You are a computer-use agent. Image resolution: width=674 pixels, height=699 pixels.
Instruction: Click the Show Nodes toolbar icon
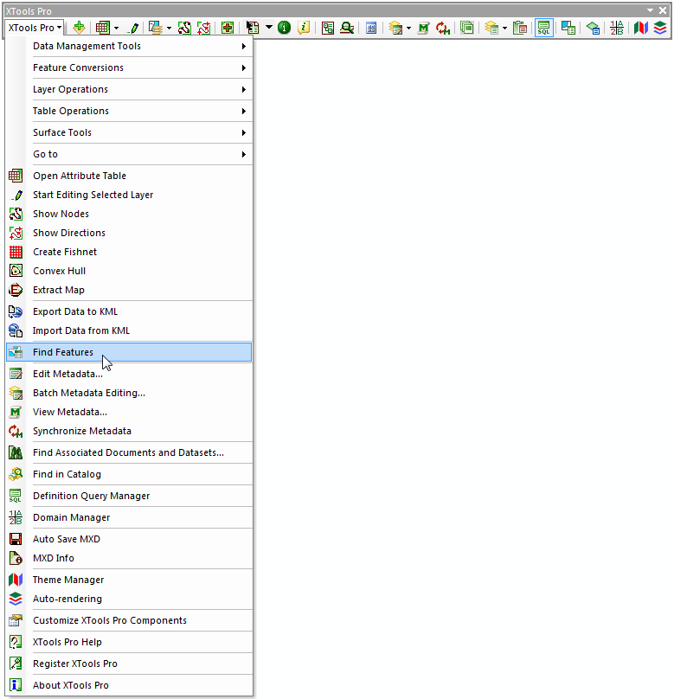coord(184,28)
